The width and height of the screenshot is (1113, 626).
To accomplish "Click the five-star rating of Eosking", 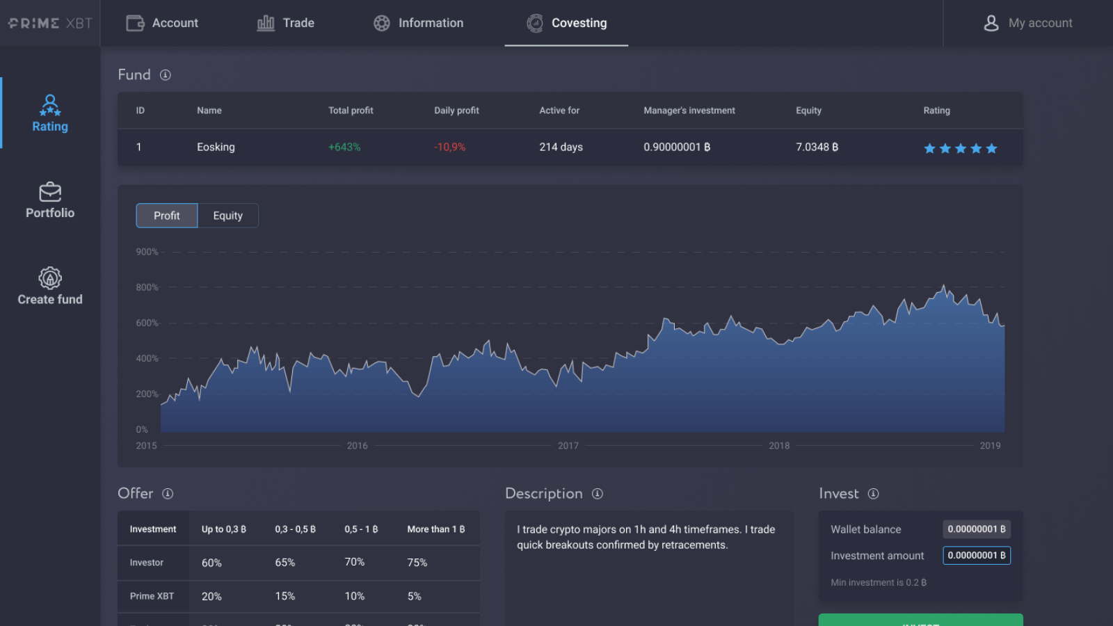I will click(961, 148).
